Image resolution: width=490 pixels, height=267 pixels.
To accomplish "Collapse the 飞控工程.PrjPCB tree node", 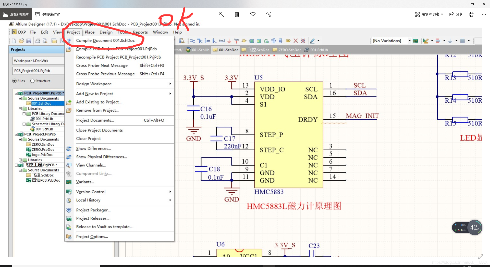I will pos(16,165).
